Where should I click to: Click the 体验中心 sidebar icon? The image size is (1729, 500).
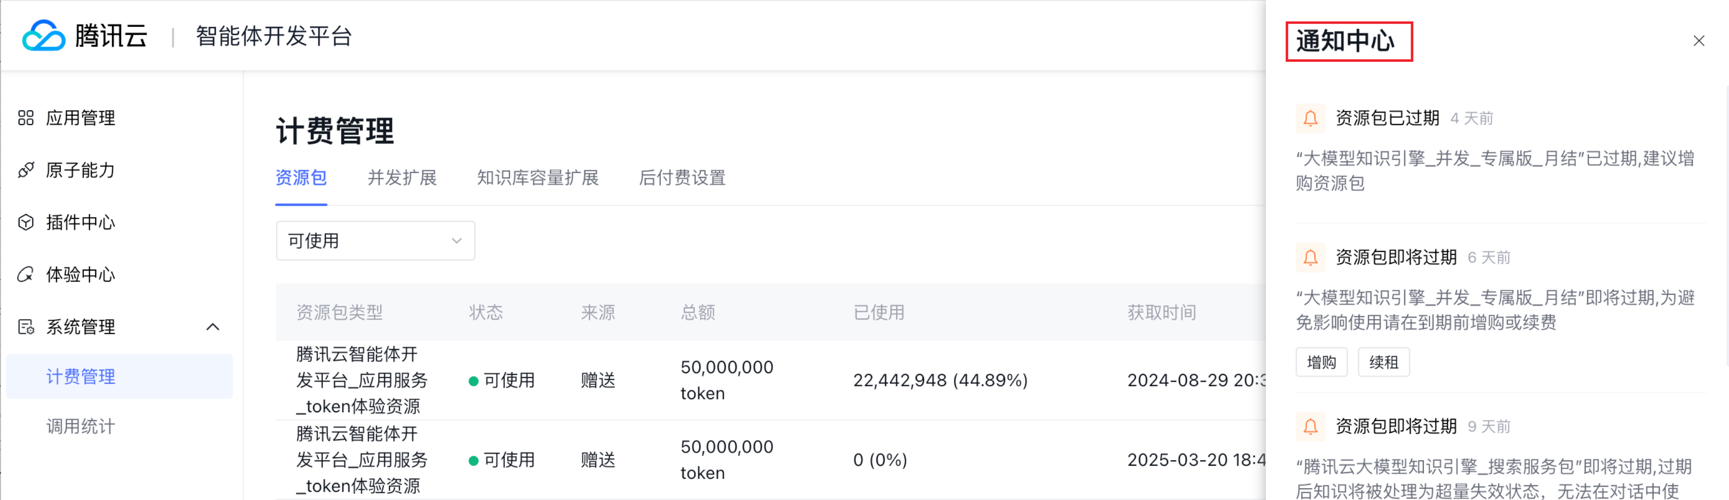click(26, 274)
